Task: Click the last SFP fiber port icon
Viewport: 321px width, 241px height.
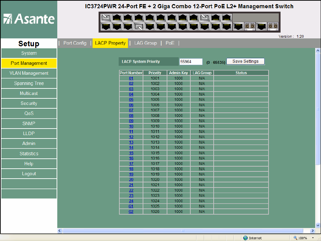Action: tap(273, 26)
